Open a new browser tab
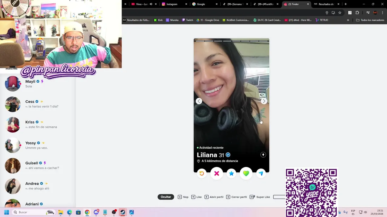Image resolution: width=387 pixels, height=217 pixels. pos(346,4)
